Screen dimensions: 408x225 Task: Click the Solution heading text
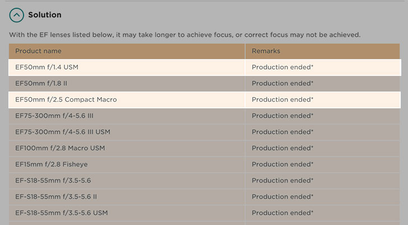pos(45,15)
